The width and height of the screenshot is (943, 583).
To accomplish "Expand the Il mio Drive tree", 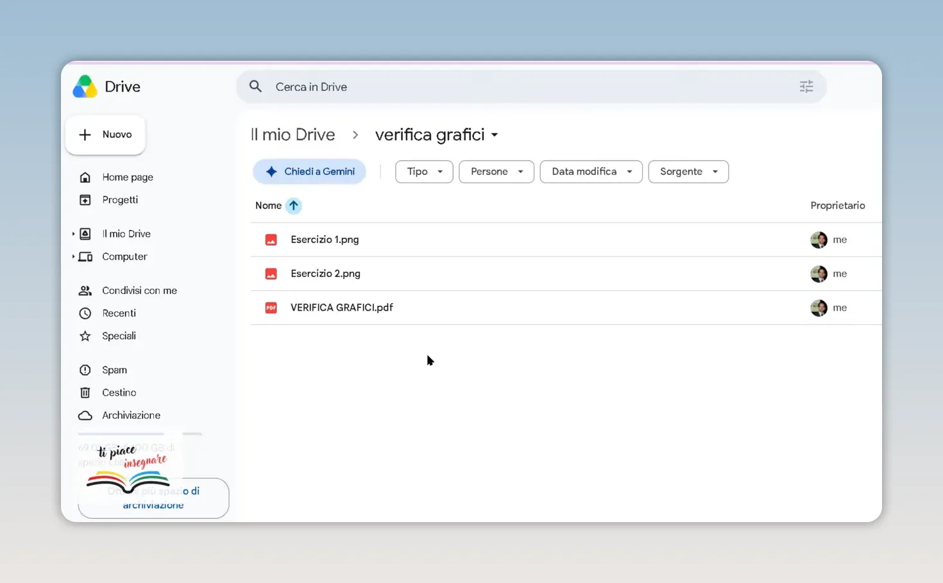I will [73, 234].
